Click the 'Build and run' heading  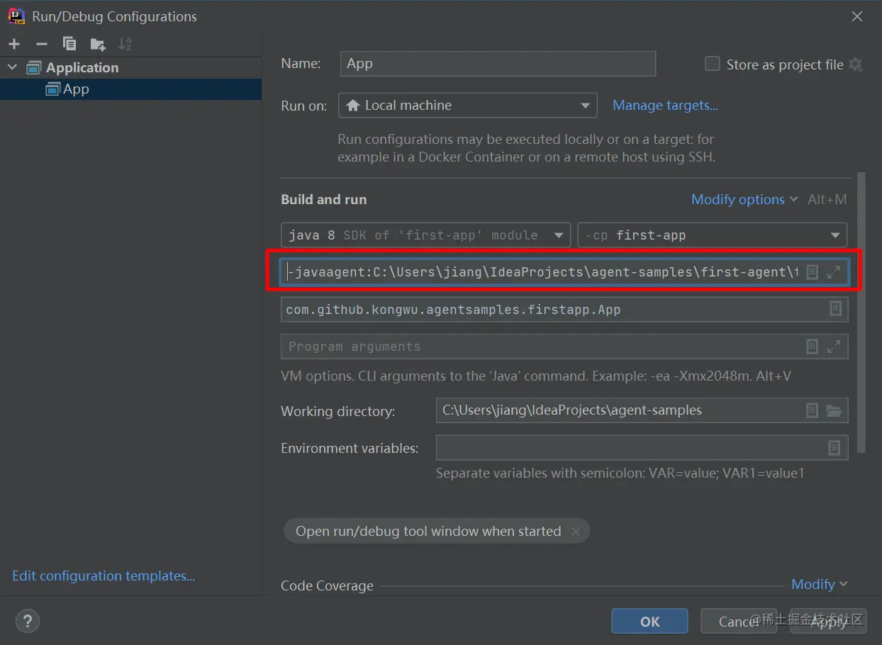pos(324,200)
